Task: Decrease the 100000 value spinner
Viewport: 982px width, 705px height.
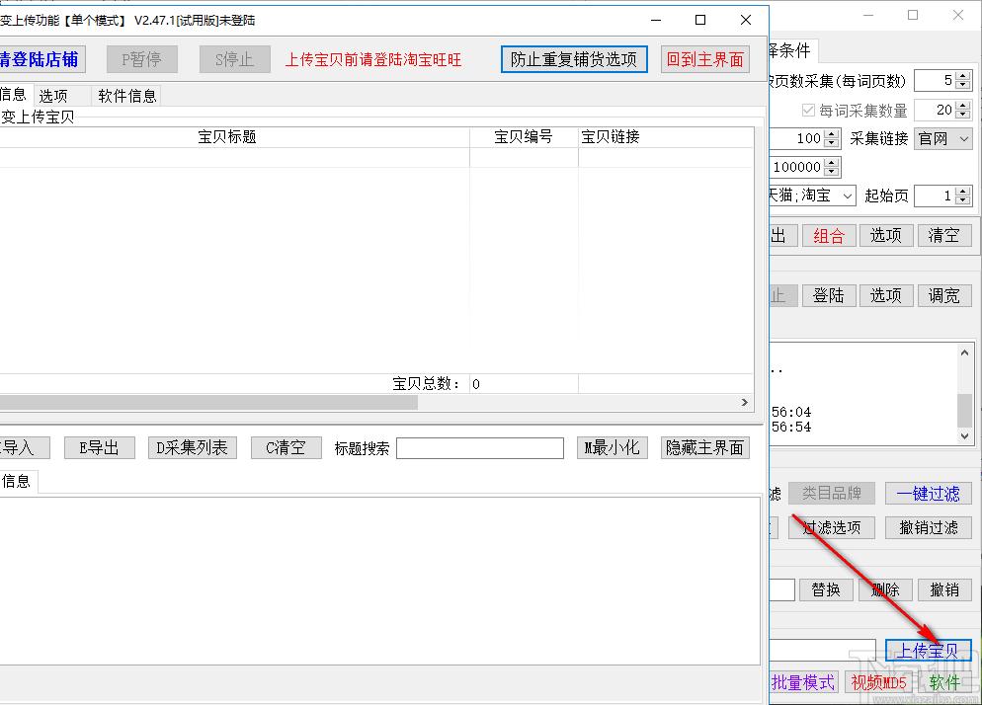Action: pos(832,172)
